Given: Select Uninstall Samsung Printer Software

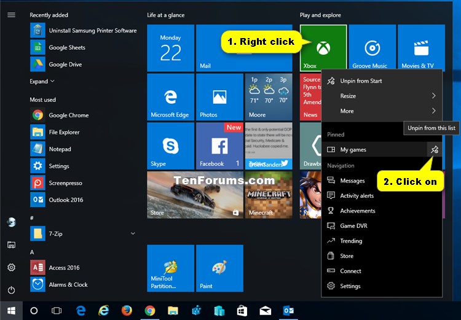Looking at the screenshot, I should 84,31.
